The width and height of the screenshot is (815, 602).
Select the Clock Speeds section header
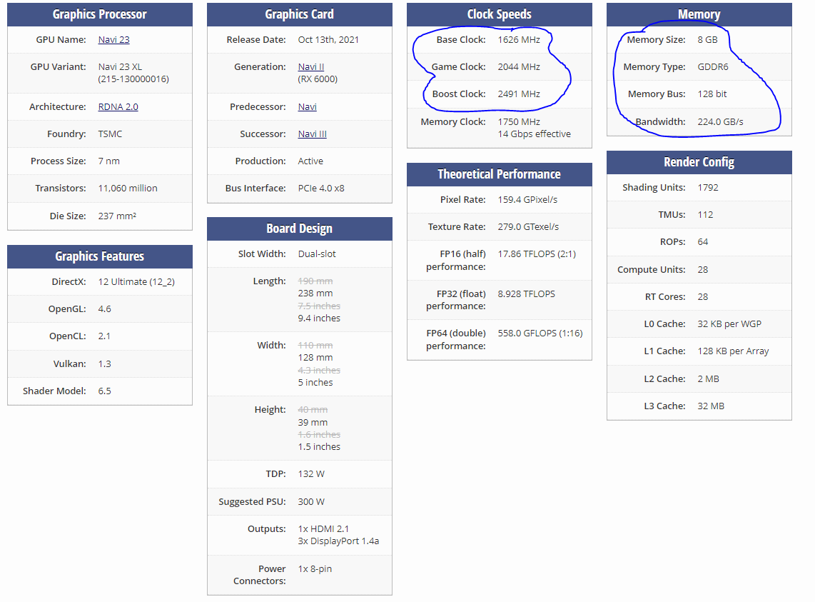click(500, 14)
